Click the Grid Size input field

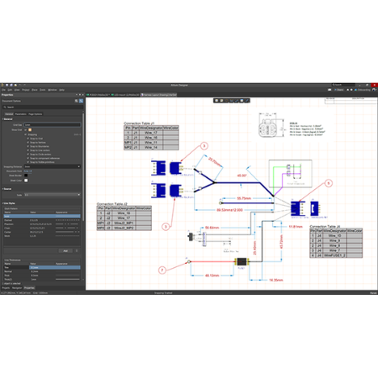tap(52, 125)
